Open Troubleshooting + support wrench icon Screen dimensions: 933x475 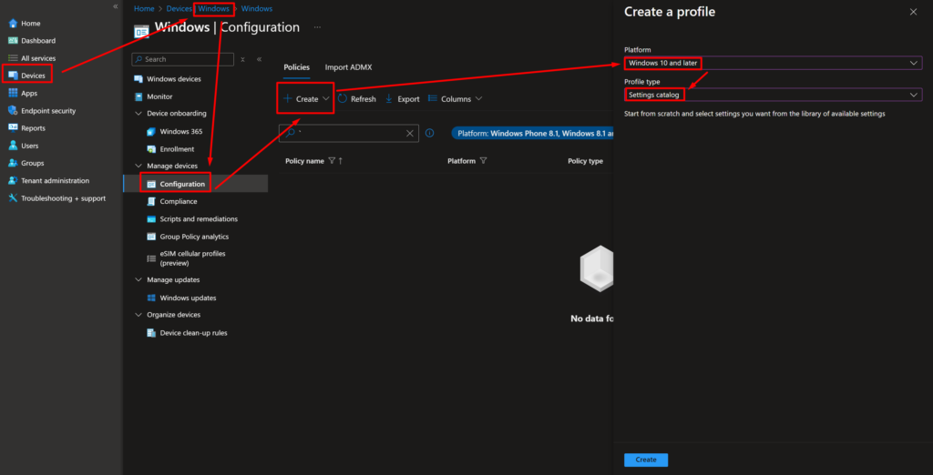click(13, 198)
